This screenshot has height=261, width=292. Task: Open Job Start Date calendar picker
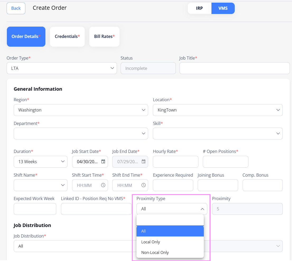coord(103,162)
